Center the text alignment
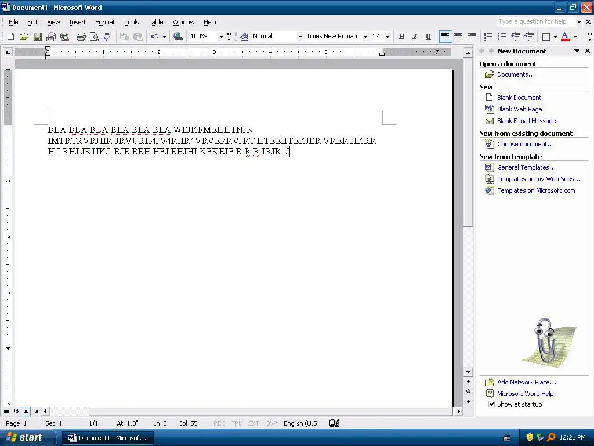The height and width of the screenshot is (446, 594). [x=458, y=37]
